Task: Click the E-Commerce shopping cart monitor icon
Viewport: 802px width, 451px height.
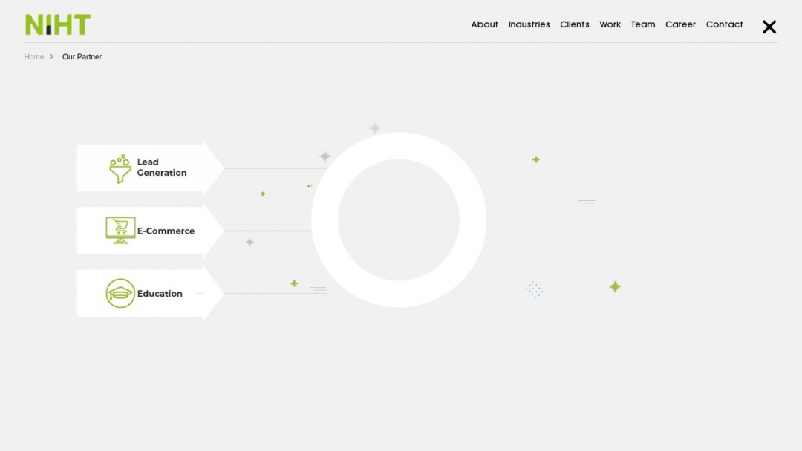Action: (x=119, y=231)
